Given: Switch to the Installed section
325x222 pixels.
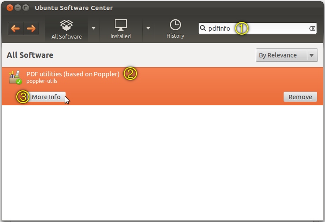Looking at the screenshot, I should (121, 29).
